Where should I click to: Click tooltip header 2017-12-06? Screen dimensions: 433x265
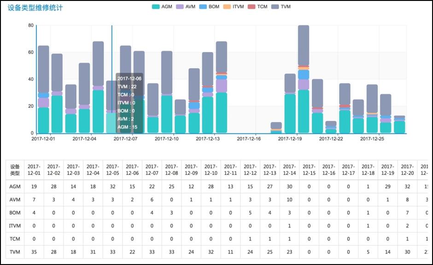pyautogui.click(x=129, y=79)
